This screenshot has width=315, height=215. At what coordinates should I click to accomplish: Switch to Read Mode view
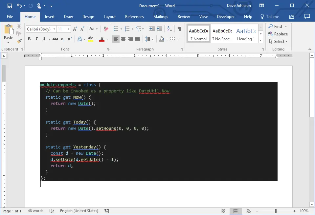tap(223, 211)
